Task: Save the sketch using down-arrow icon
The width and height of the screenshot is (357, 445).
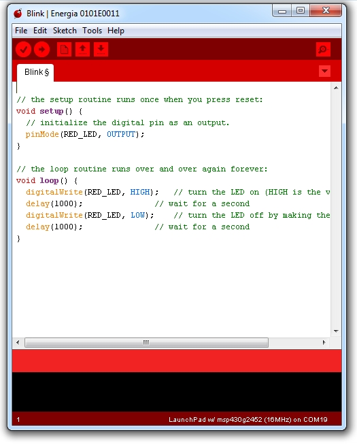Action: 101,50
